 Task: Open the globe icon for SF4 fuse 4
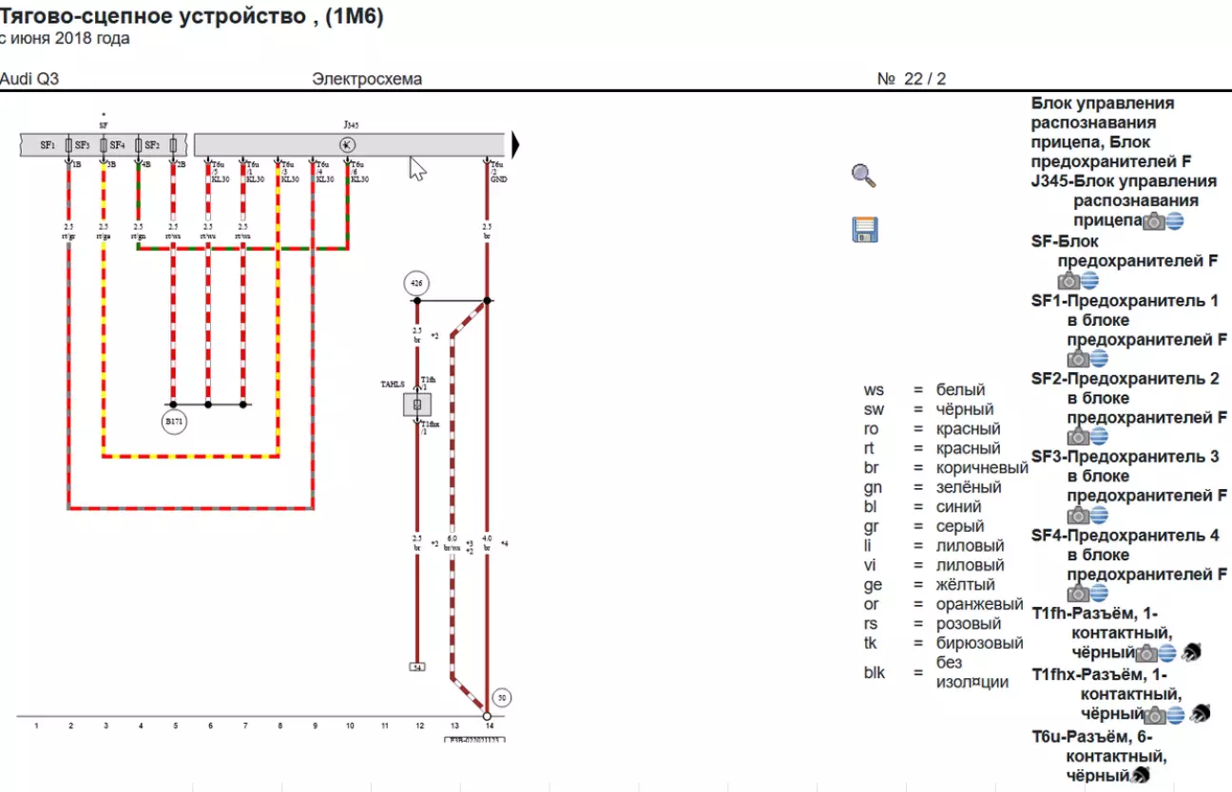1099,594
